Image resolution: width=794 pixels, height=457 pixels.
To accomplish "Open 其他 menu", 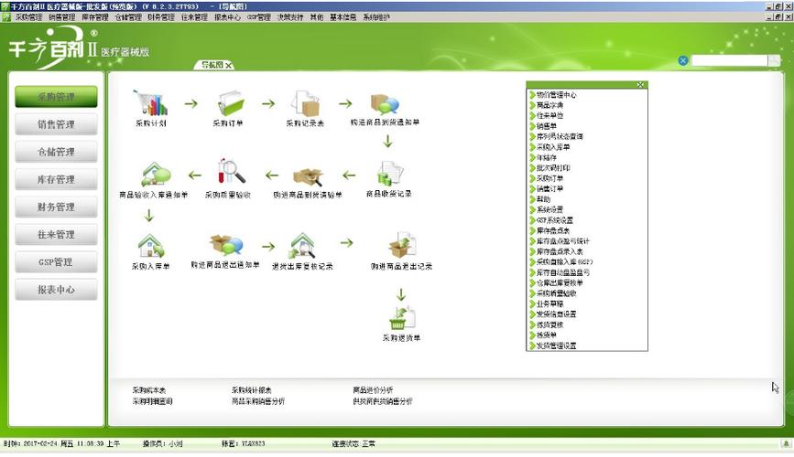I will click(x=317, y=17).
